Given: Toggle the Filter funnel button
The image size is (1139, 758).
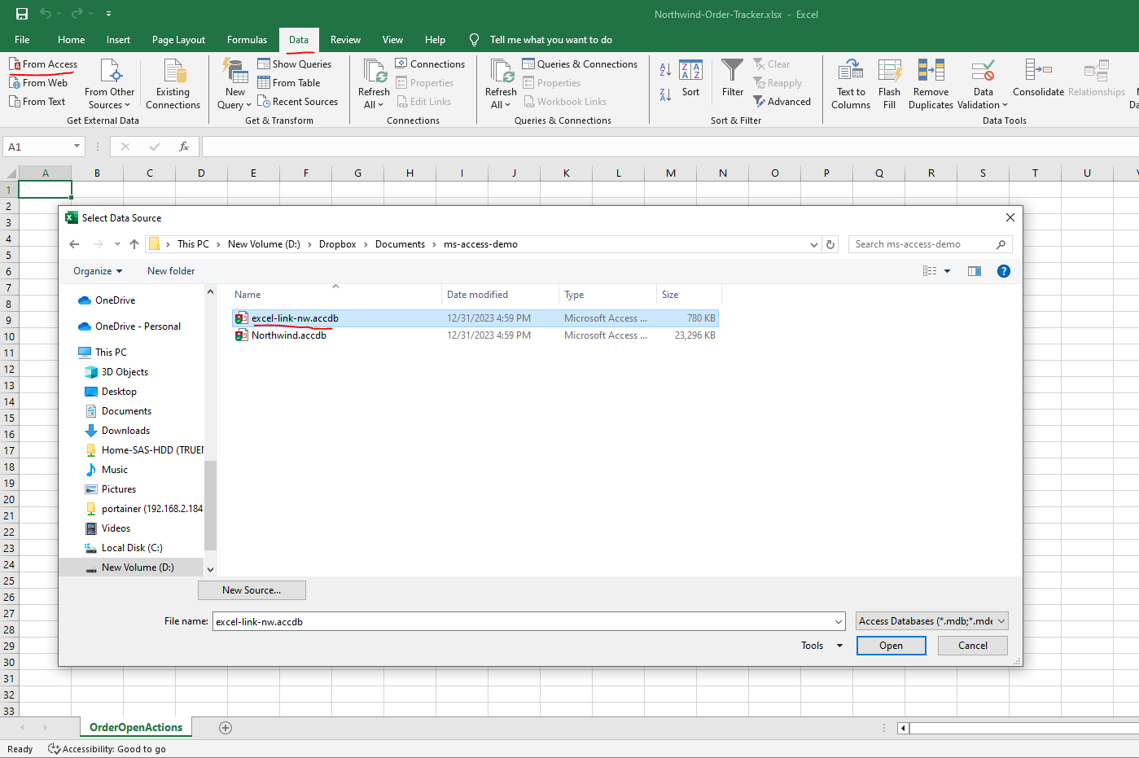Looking at the screenshot, I should [x=733, y=79].
